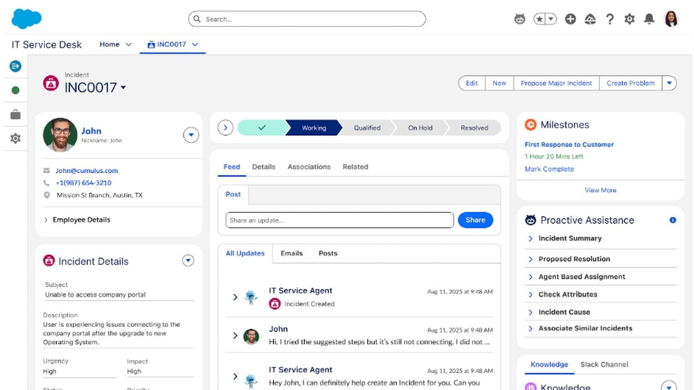
Task: Click the Share an update field
Action: pyautogui.click(x=339, y=220)
